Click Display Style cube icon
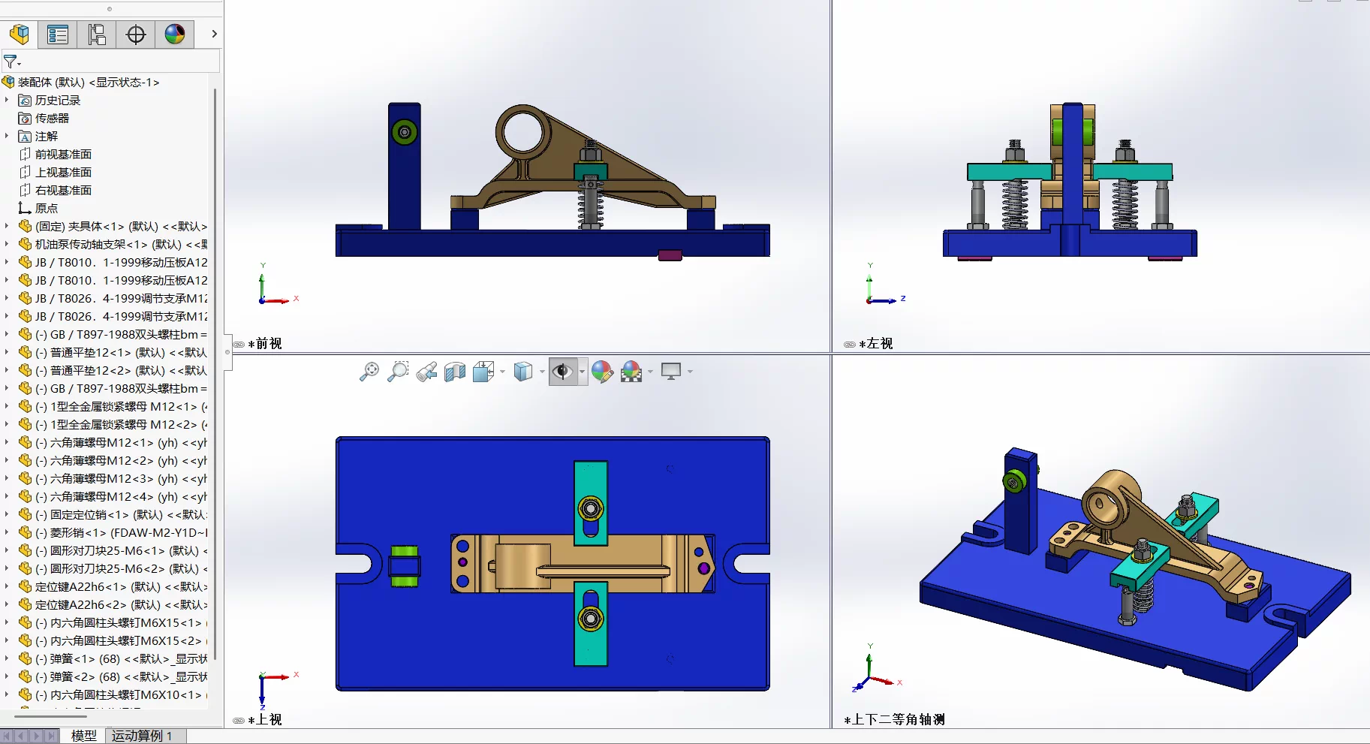The height and width of the screenshot is (744, 1370). (523, 372)
